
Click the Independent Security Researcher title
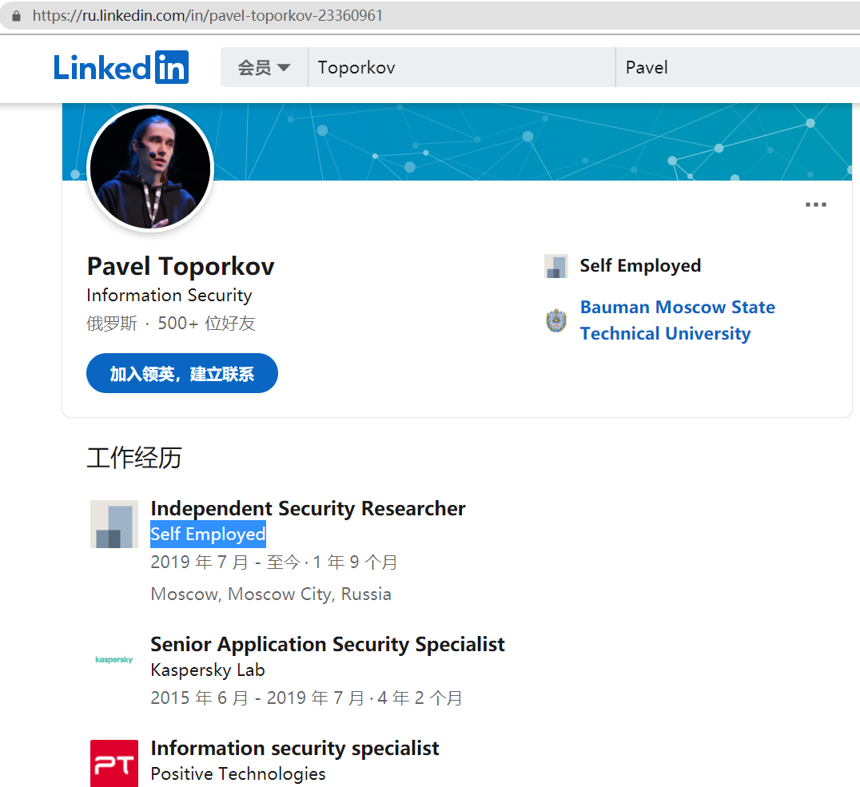308,509
